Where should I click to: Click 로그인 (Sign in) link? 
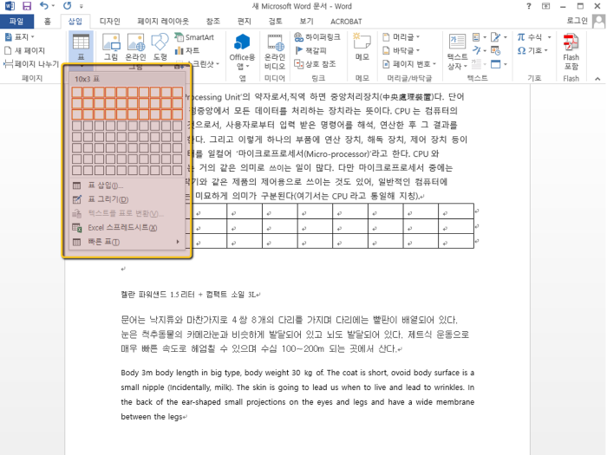coord(577,21)
